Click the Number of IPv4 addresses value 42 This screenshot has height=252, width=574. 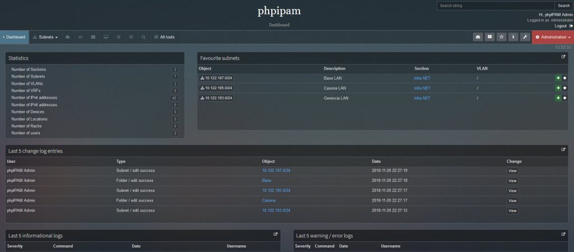click(174, 98)
